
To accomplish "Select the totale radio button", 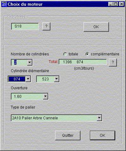I will point(65,54).
